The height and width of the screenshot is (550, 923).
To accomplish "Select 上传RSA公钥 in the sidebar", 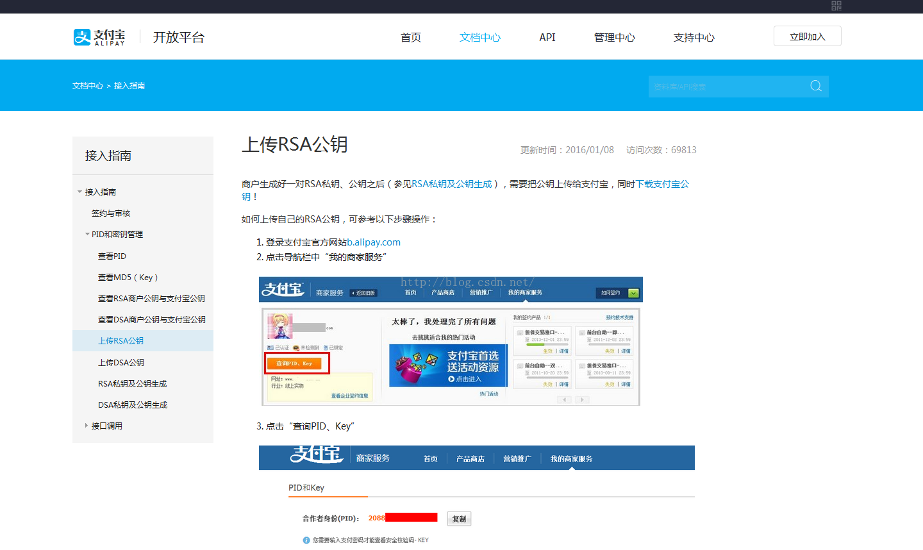I will [x=143, y=340].
